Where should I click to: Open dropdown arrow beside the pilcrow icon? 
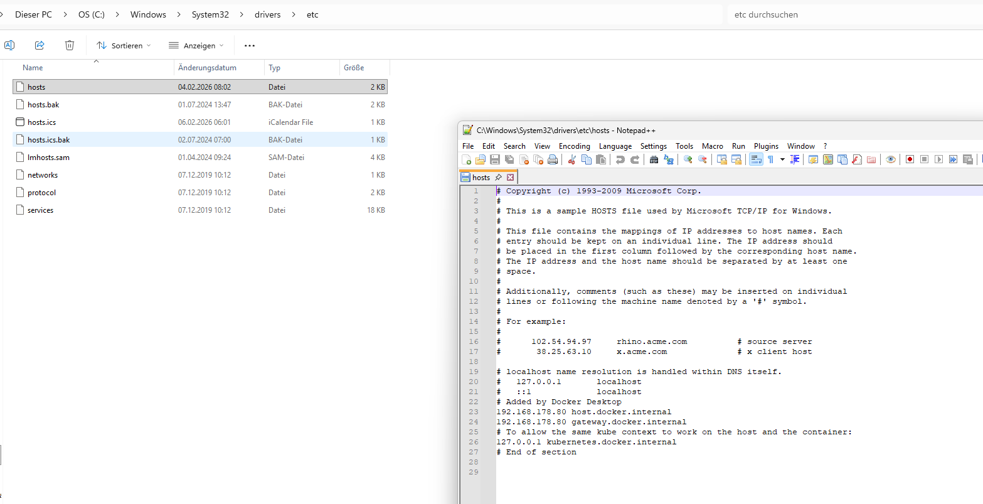tap(782, 159)
